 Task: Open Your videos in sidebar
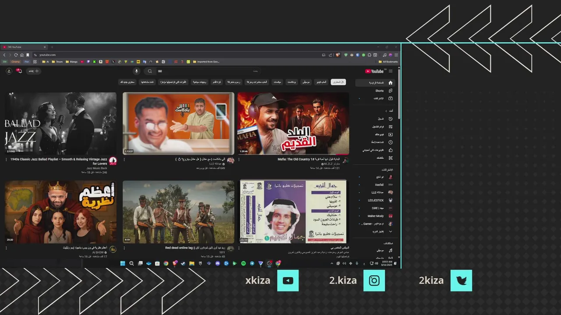[x=375, y=134]
